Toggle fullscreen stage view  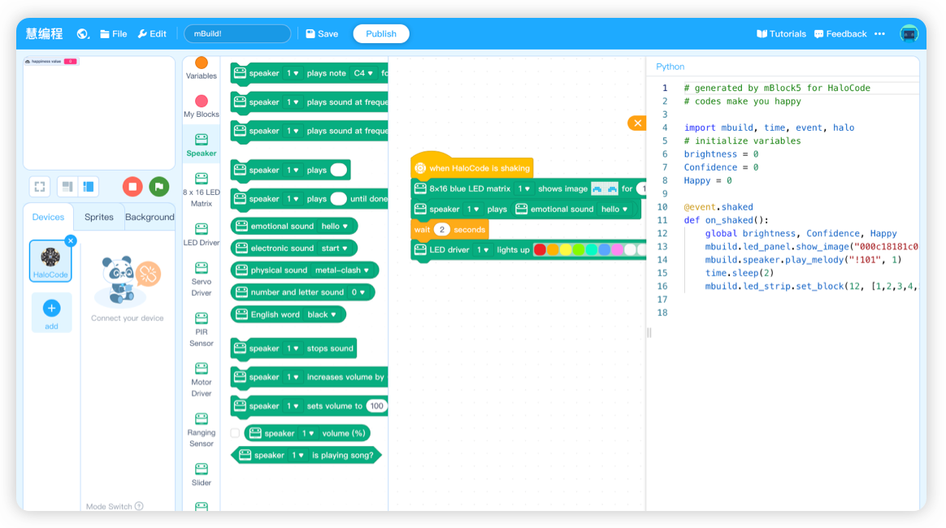click(40, 187)
